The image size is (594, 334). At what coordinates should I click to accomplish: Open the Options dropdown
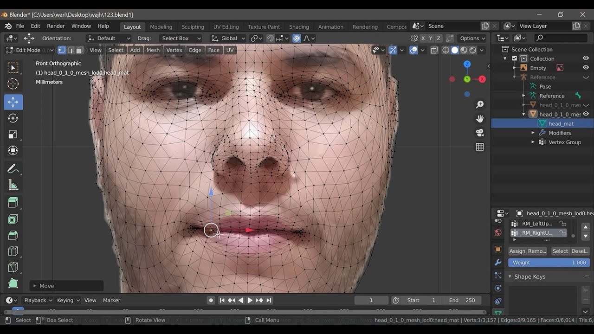(472, 39)
